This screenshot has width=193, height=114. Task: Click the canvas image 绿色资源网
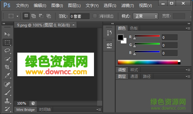[56, 65]
